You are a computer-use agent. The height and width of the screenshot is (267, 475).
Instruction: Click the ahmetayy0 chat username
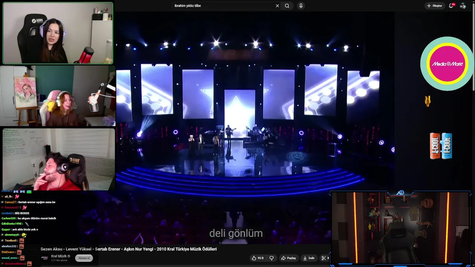(x=12, y=235)
